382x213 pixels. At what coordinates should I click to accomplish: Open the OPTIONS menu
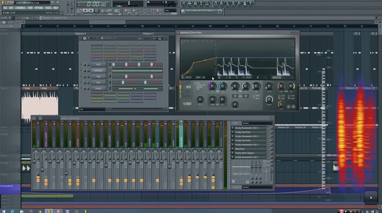[39, 8]
